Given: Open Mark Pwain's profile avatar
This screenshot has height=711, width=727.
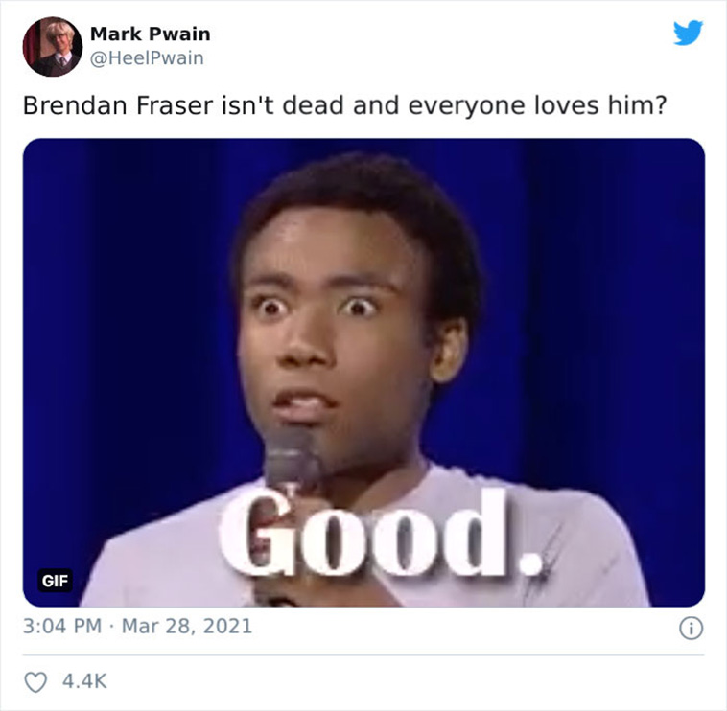Looking at the screenshot, I should (x=53, y=46).
